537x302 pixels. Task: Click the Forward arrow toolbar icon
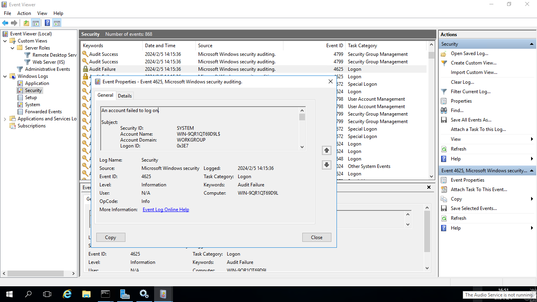(x=14, y=23)
